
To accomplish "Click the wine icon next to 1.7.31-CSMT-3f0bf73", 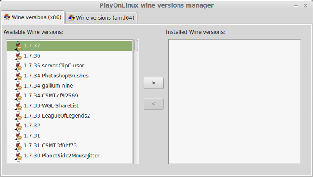I will coord(18,145).
